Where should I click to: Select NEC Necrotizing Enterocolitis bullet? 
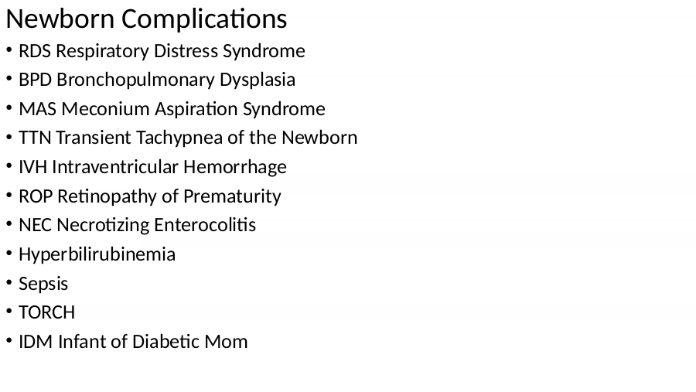pyautogui.click(x=137, y=225)
